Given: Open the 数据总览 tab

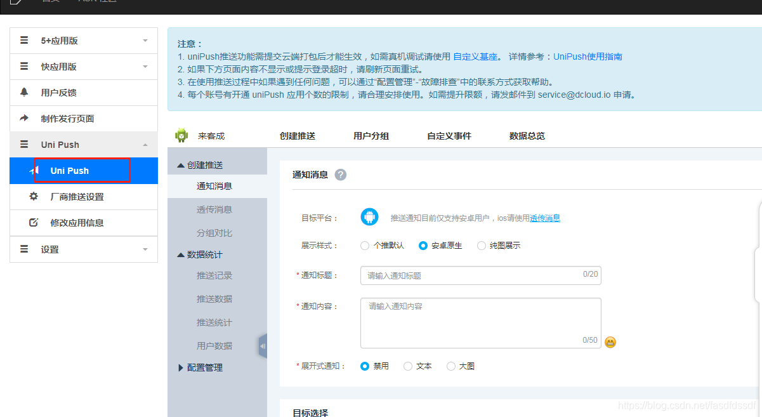Looking at the screenshot, I should 527,135.
